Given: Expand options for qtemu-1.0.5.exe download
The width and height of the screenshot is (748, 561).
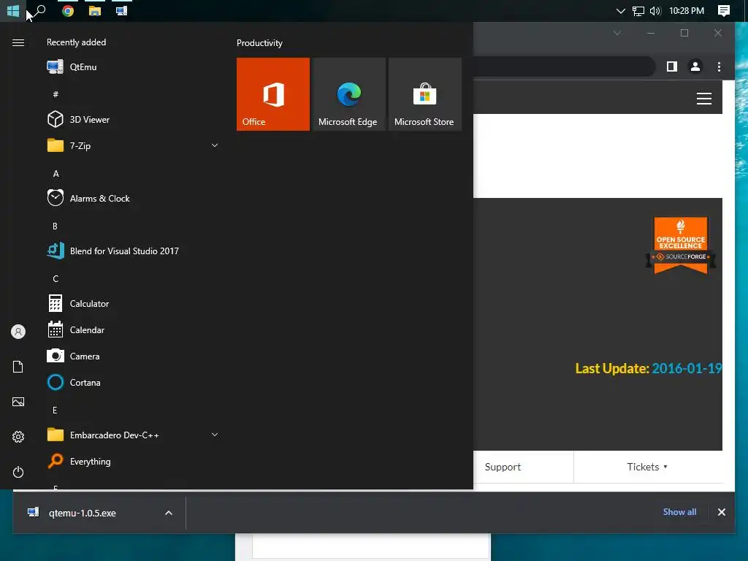Looking at the screenshot, I should coord(169,513).
